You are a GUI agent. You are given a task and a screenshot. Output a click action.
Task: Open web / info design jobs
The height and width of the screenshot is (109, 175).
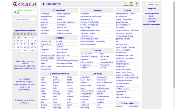point(123,97)
